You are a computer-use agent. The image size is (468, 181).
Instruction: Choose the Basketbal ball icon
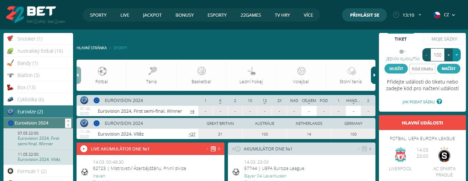pos(201,71)
